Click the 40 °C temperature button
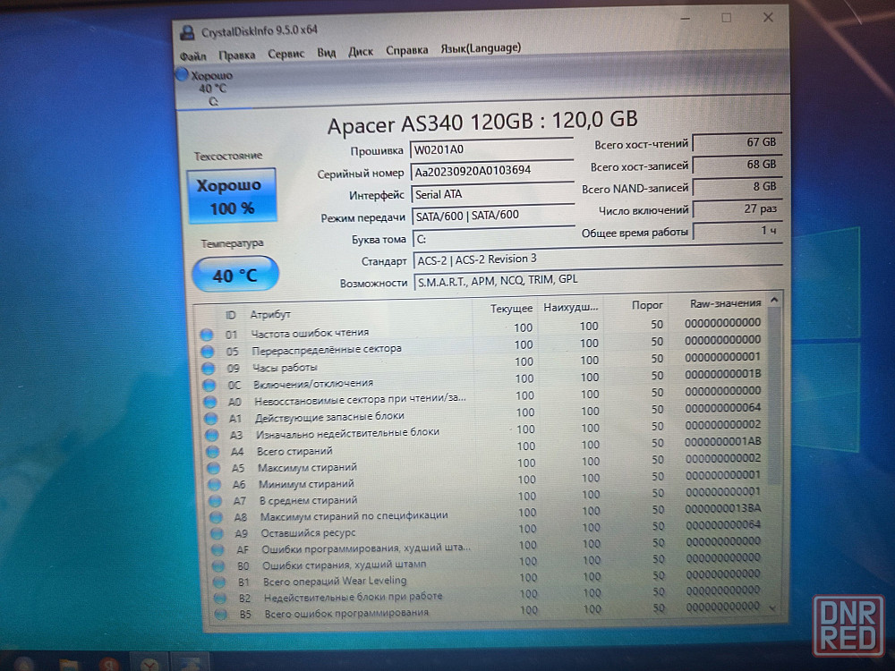Screen dimensions: 895x671 tap(234, 275)
